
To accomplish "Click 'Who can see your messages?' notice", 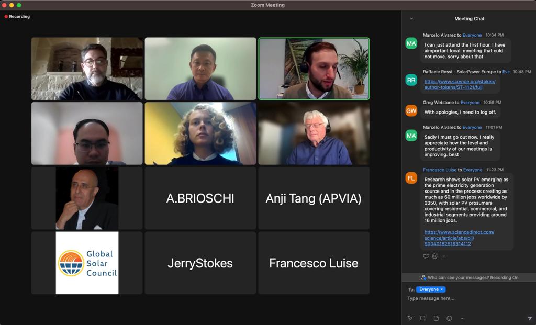I will pyautogui.click(x=469, y=277).
